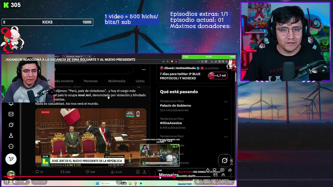Open browser downloads icon
The width and height of the screenshot is (333, 187).
pyautogui.click(x=212, y=62)
